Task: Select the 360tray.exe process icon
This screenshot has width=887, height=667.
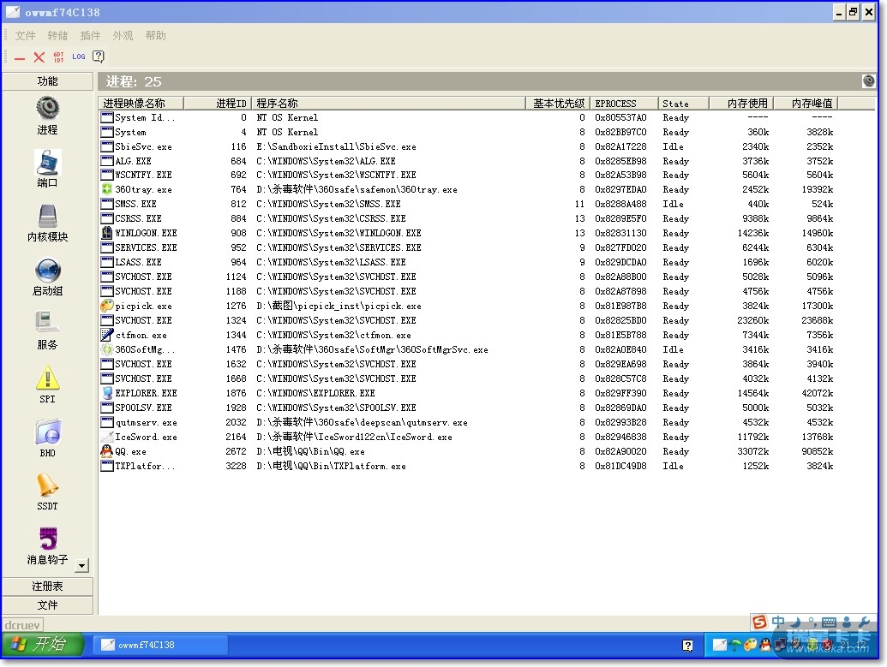Action: click(x=106, y=189)
